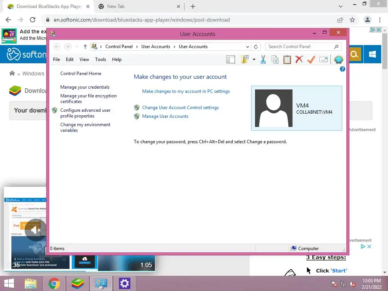Open Manage User Accounts link
The width and height of the screenshot is (388, 291).
click(165, 116)
